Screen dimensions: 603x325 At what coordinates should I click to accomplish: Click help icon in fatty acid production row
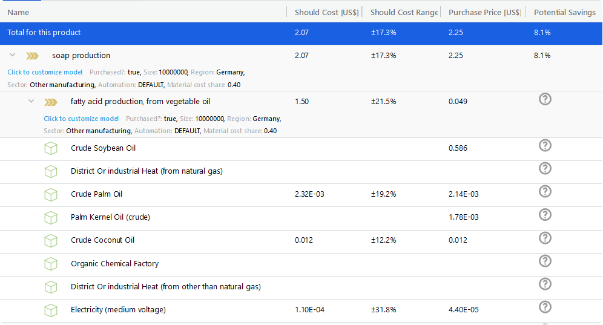545,99
